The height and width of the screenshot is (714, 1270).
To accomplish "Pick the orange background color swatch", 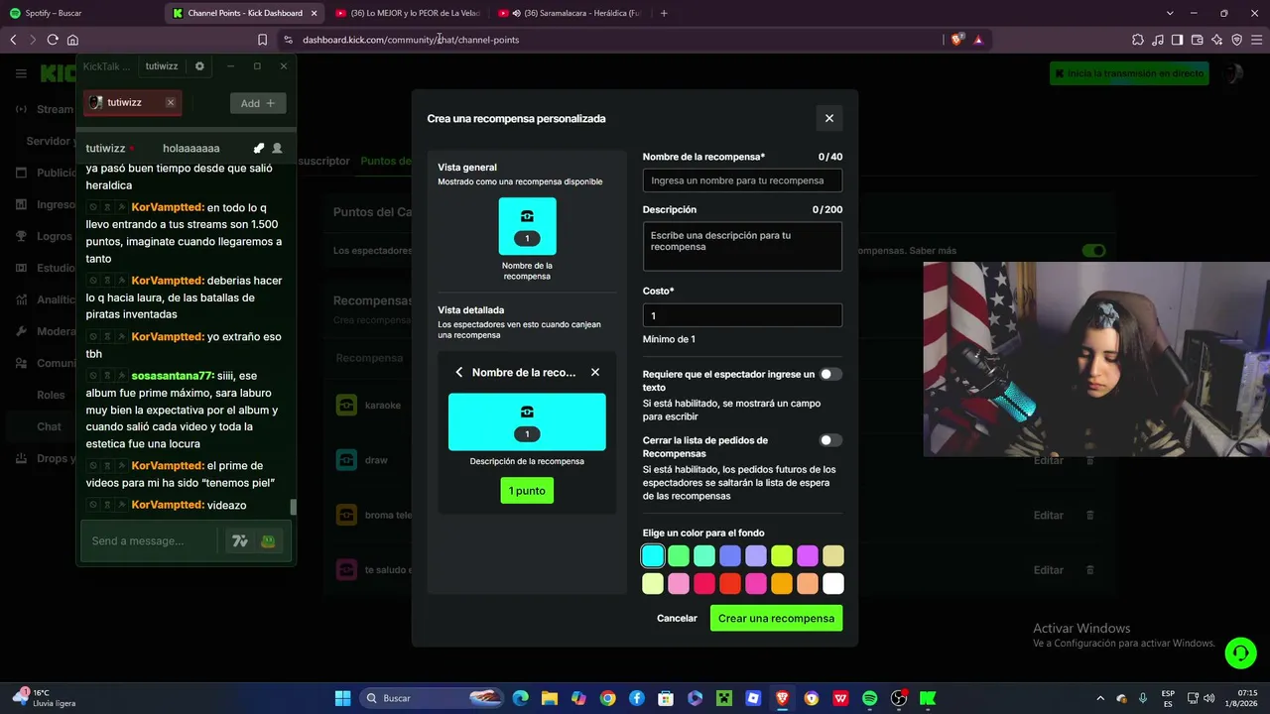I will 782,584.
